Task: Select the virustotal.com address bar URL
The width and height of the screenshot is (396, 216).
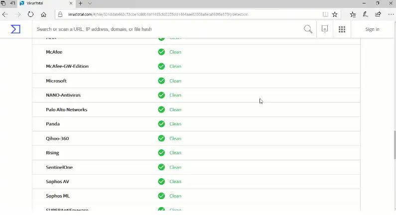Action: coord(158,14)
